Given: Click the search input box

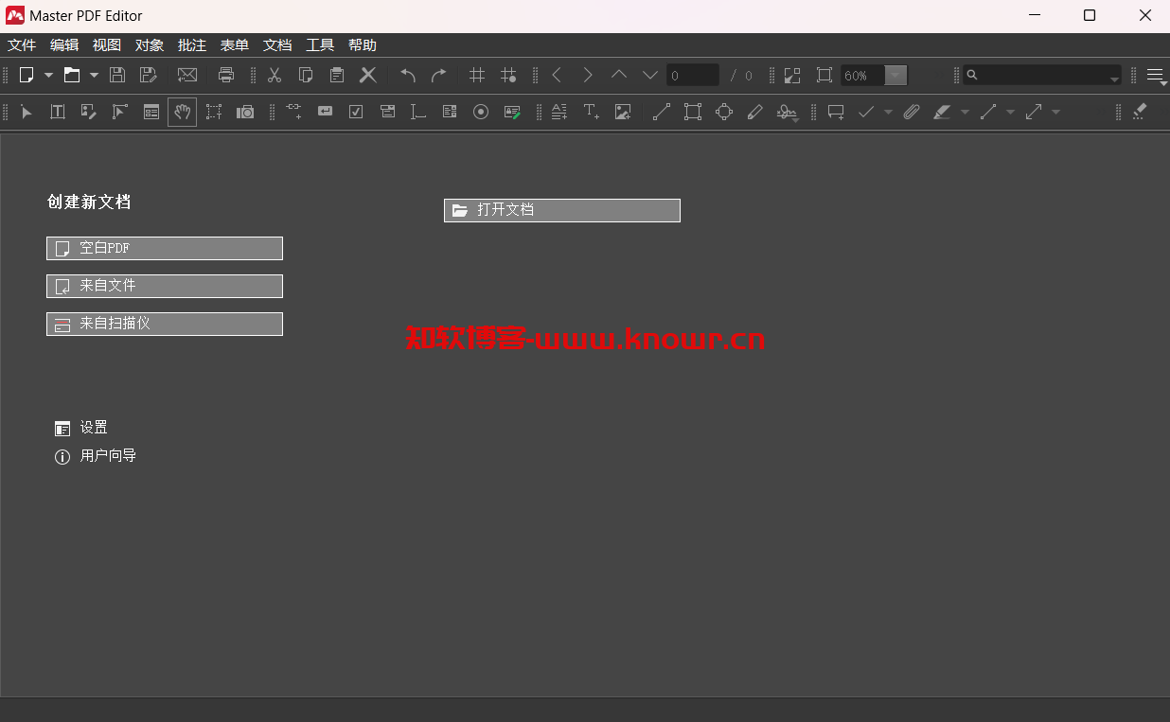Looking at the screenshot, I should click(1042, 75).
